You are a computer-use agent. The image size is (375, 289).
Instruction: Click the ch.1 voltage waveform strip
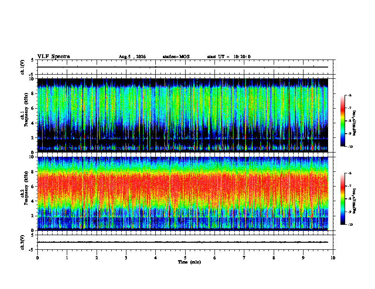[x=186, y=67]
